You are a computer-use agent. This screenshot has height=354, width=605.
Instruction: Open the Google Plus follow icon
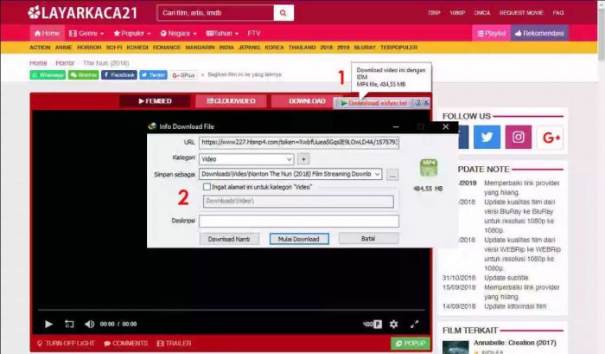(551, 137)
